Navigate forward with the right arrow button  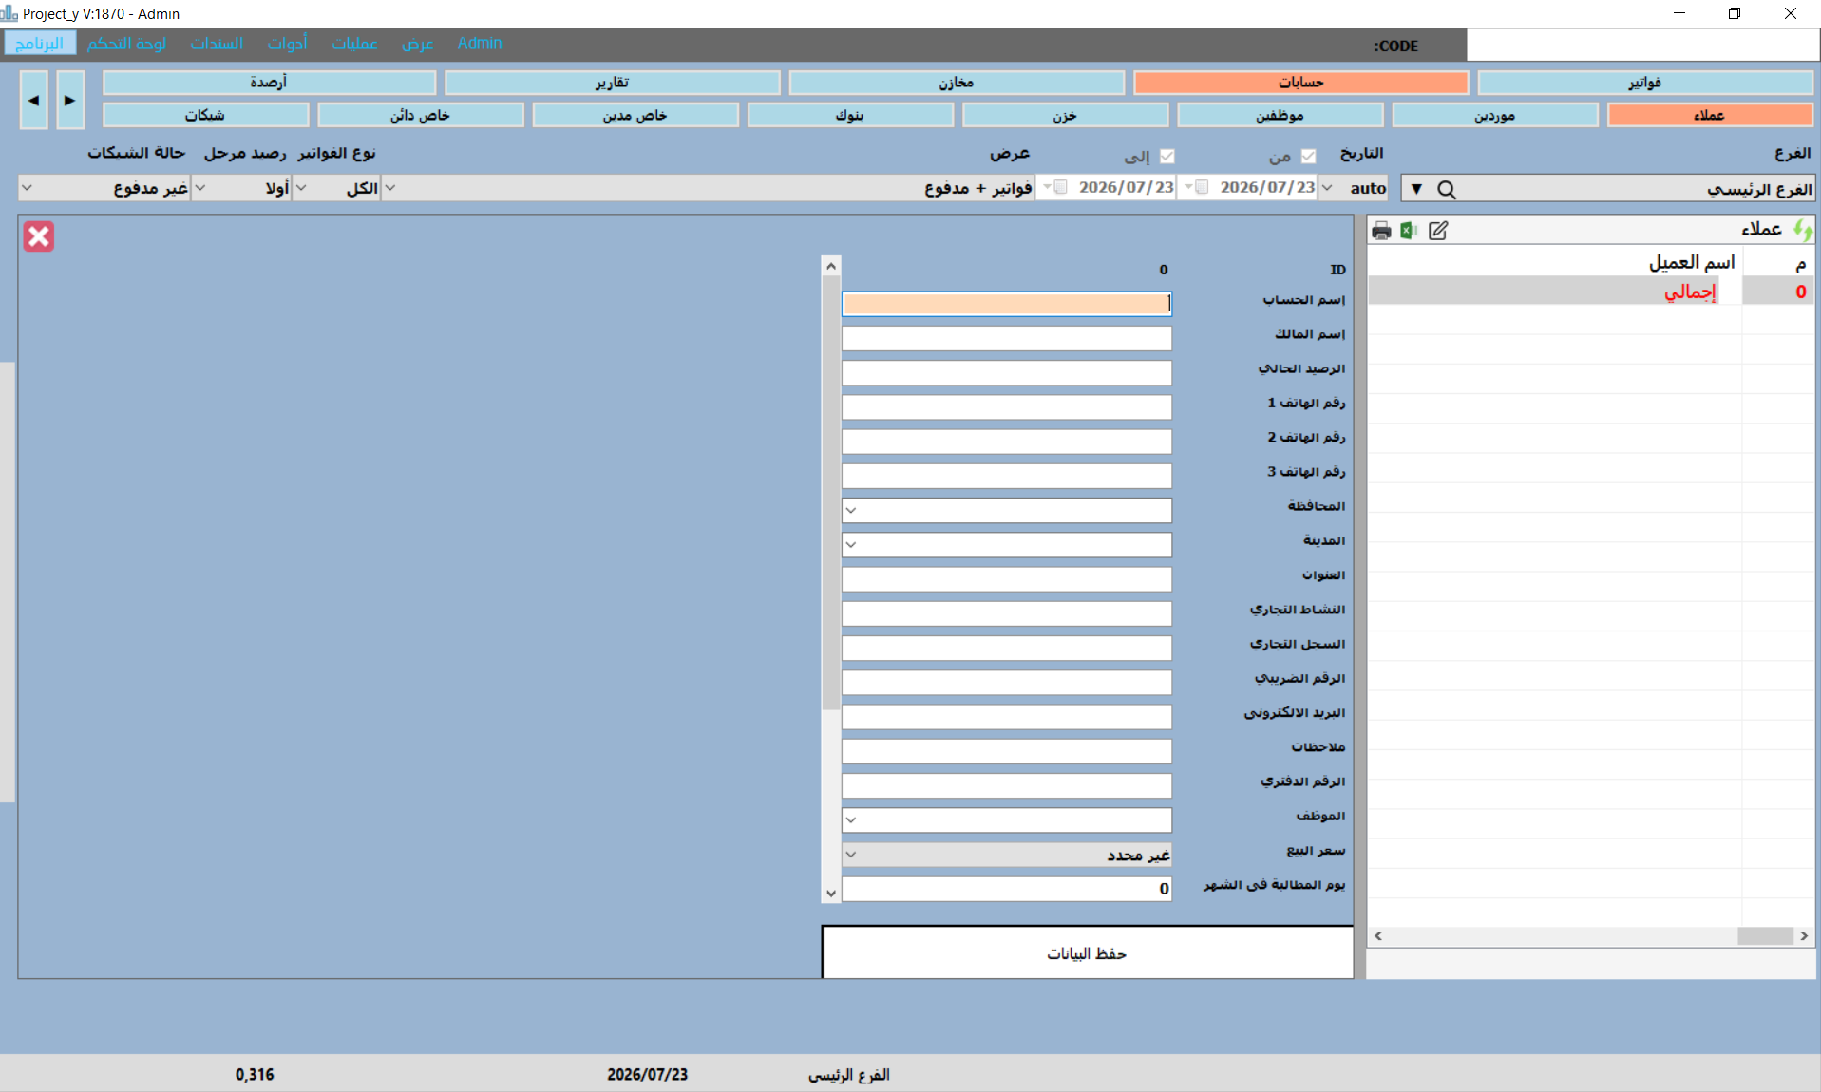pyautogui.click(x=70, y=100)
